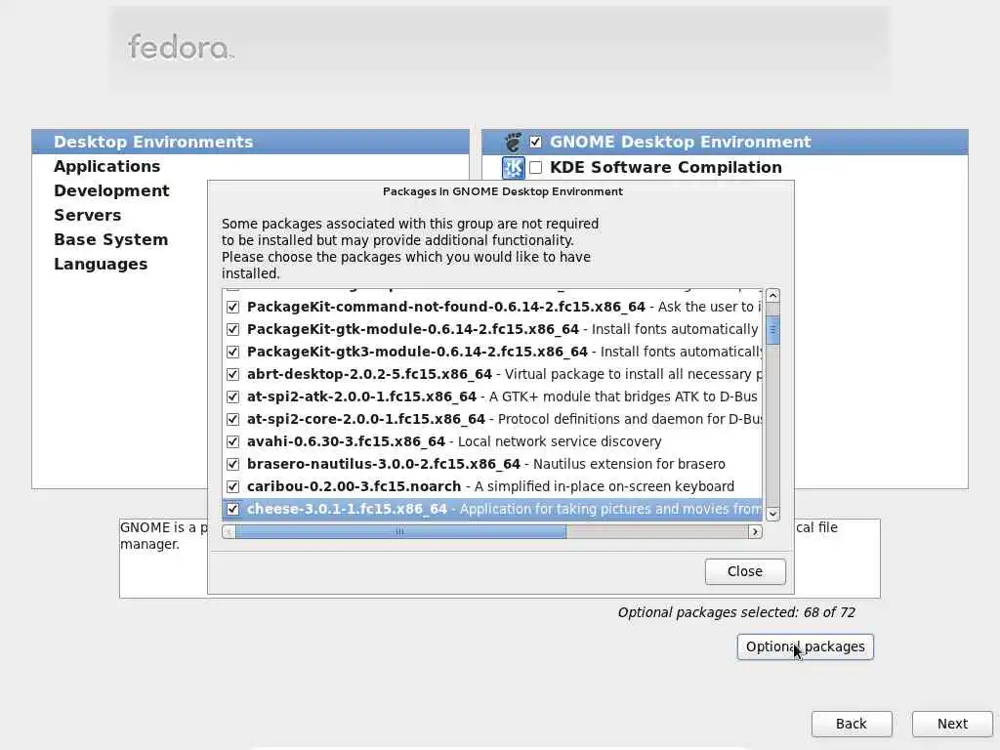Viewport: 1000px width, 750px height.
Task: Uncheck PackageKit-command-not-found package
Action: point(232,307)
